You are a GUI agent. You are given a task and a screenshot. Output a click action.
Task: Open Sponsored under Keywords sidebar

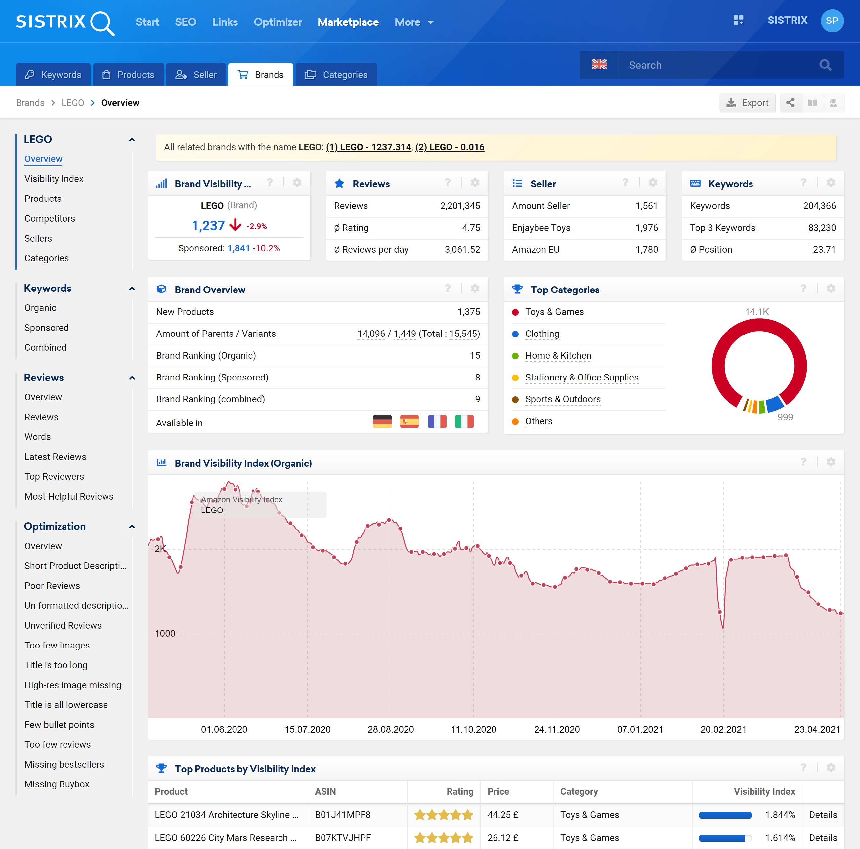tap(47, 328)
